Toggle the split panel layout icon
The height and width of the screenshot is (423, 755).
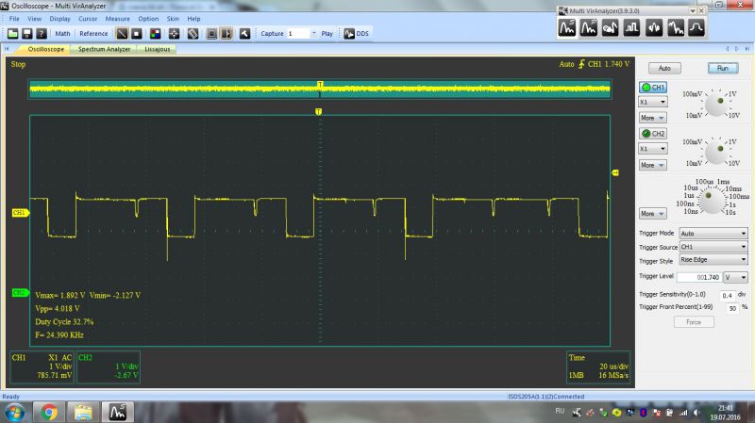(x=226, y=34)
